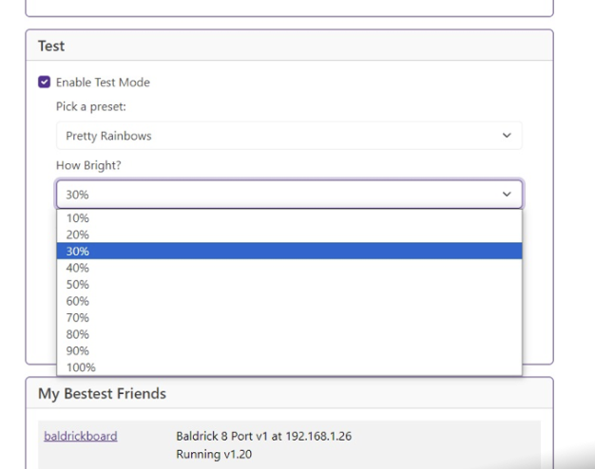Image resolution: width=595 pixels, height=469 pixels.
Task: Open the baldrickboard link
Action: coord(81,436)
